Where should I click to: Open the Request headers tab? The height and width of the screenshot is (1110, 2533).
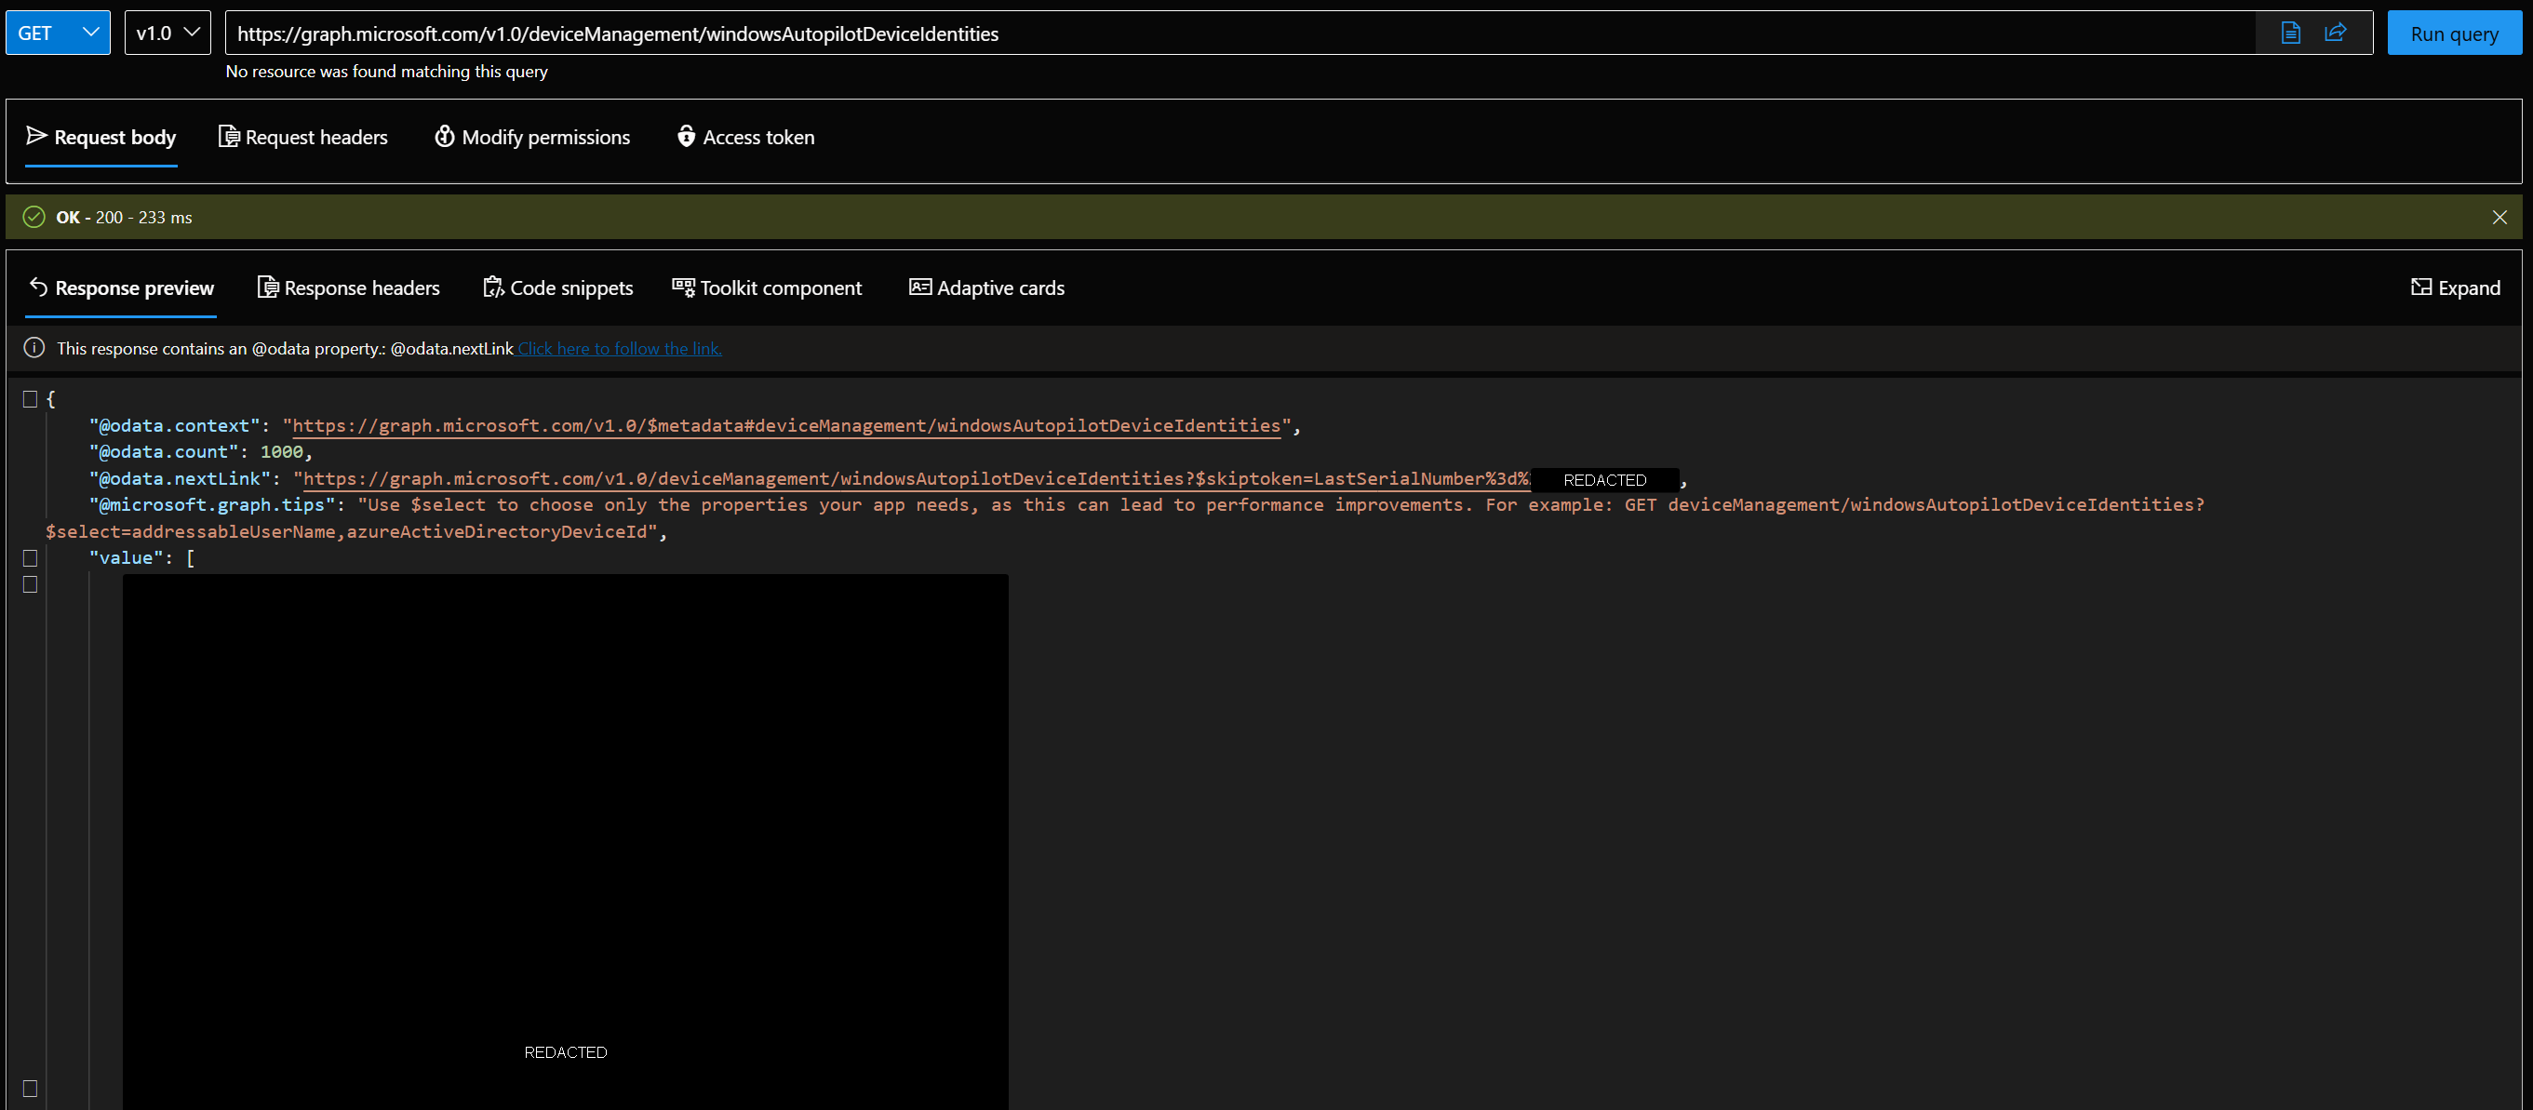[x=302, y=137]
